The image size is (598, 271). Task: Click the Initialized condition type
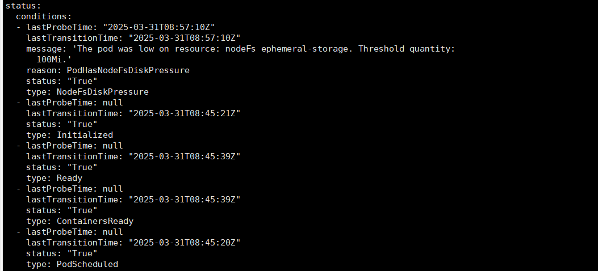pos(85,135)
